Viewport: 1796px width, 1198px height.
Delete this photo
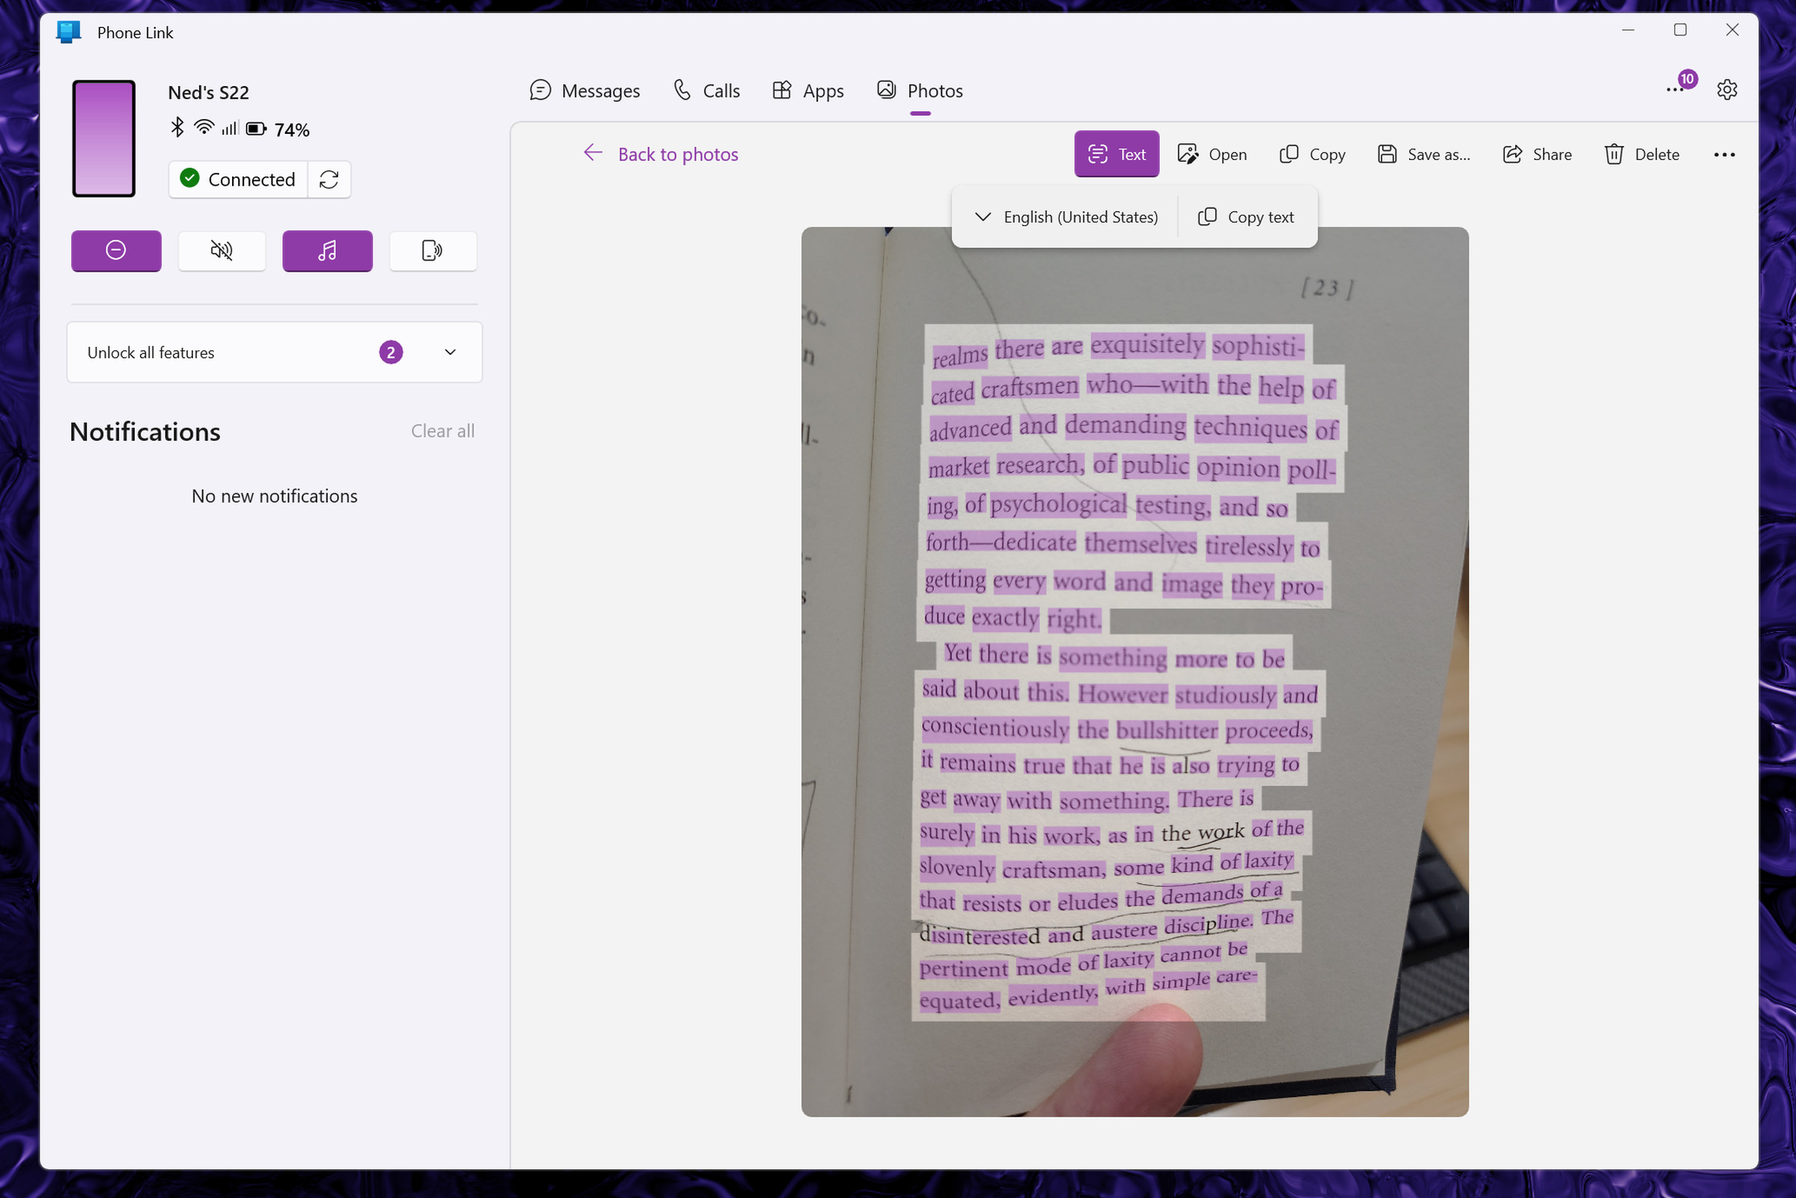[1641, 153]
